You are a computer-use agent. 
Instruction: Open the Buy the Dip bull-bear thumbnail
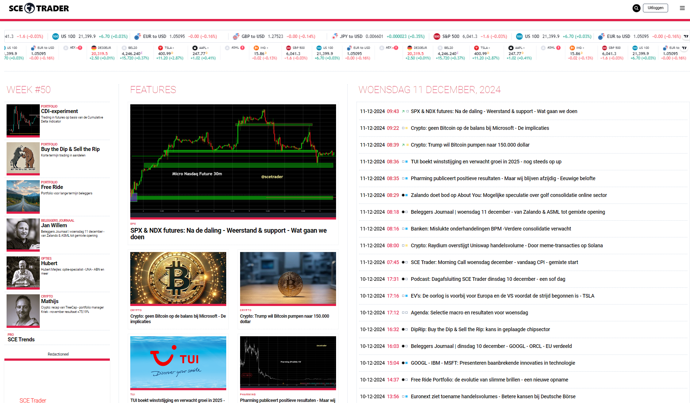[23, 158]
